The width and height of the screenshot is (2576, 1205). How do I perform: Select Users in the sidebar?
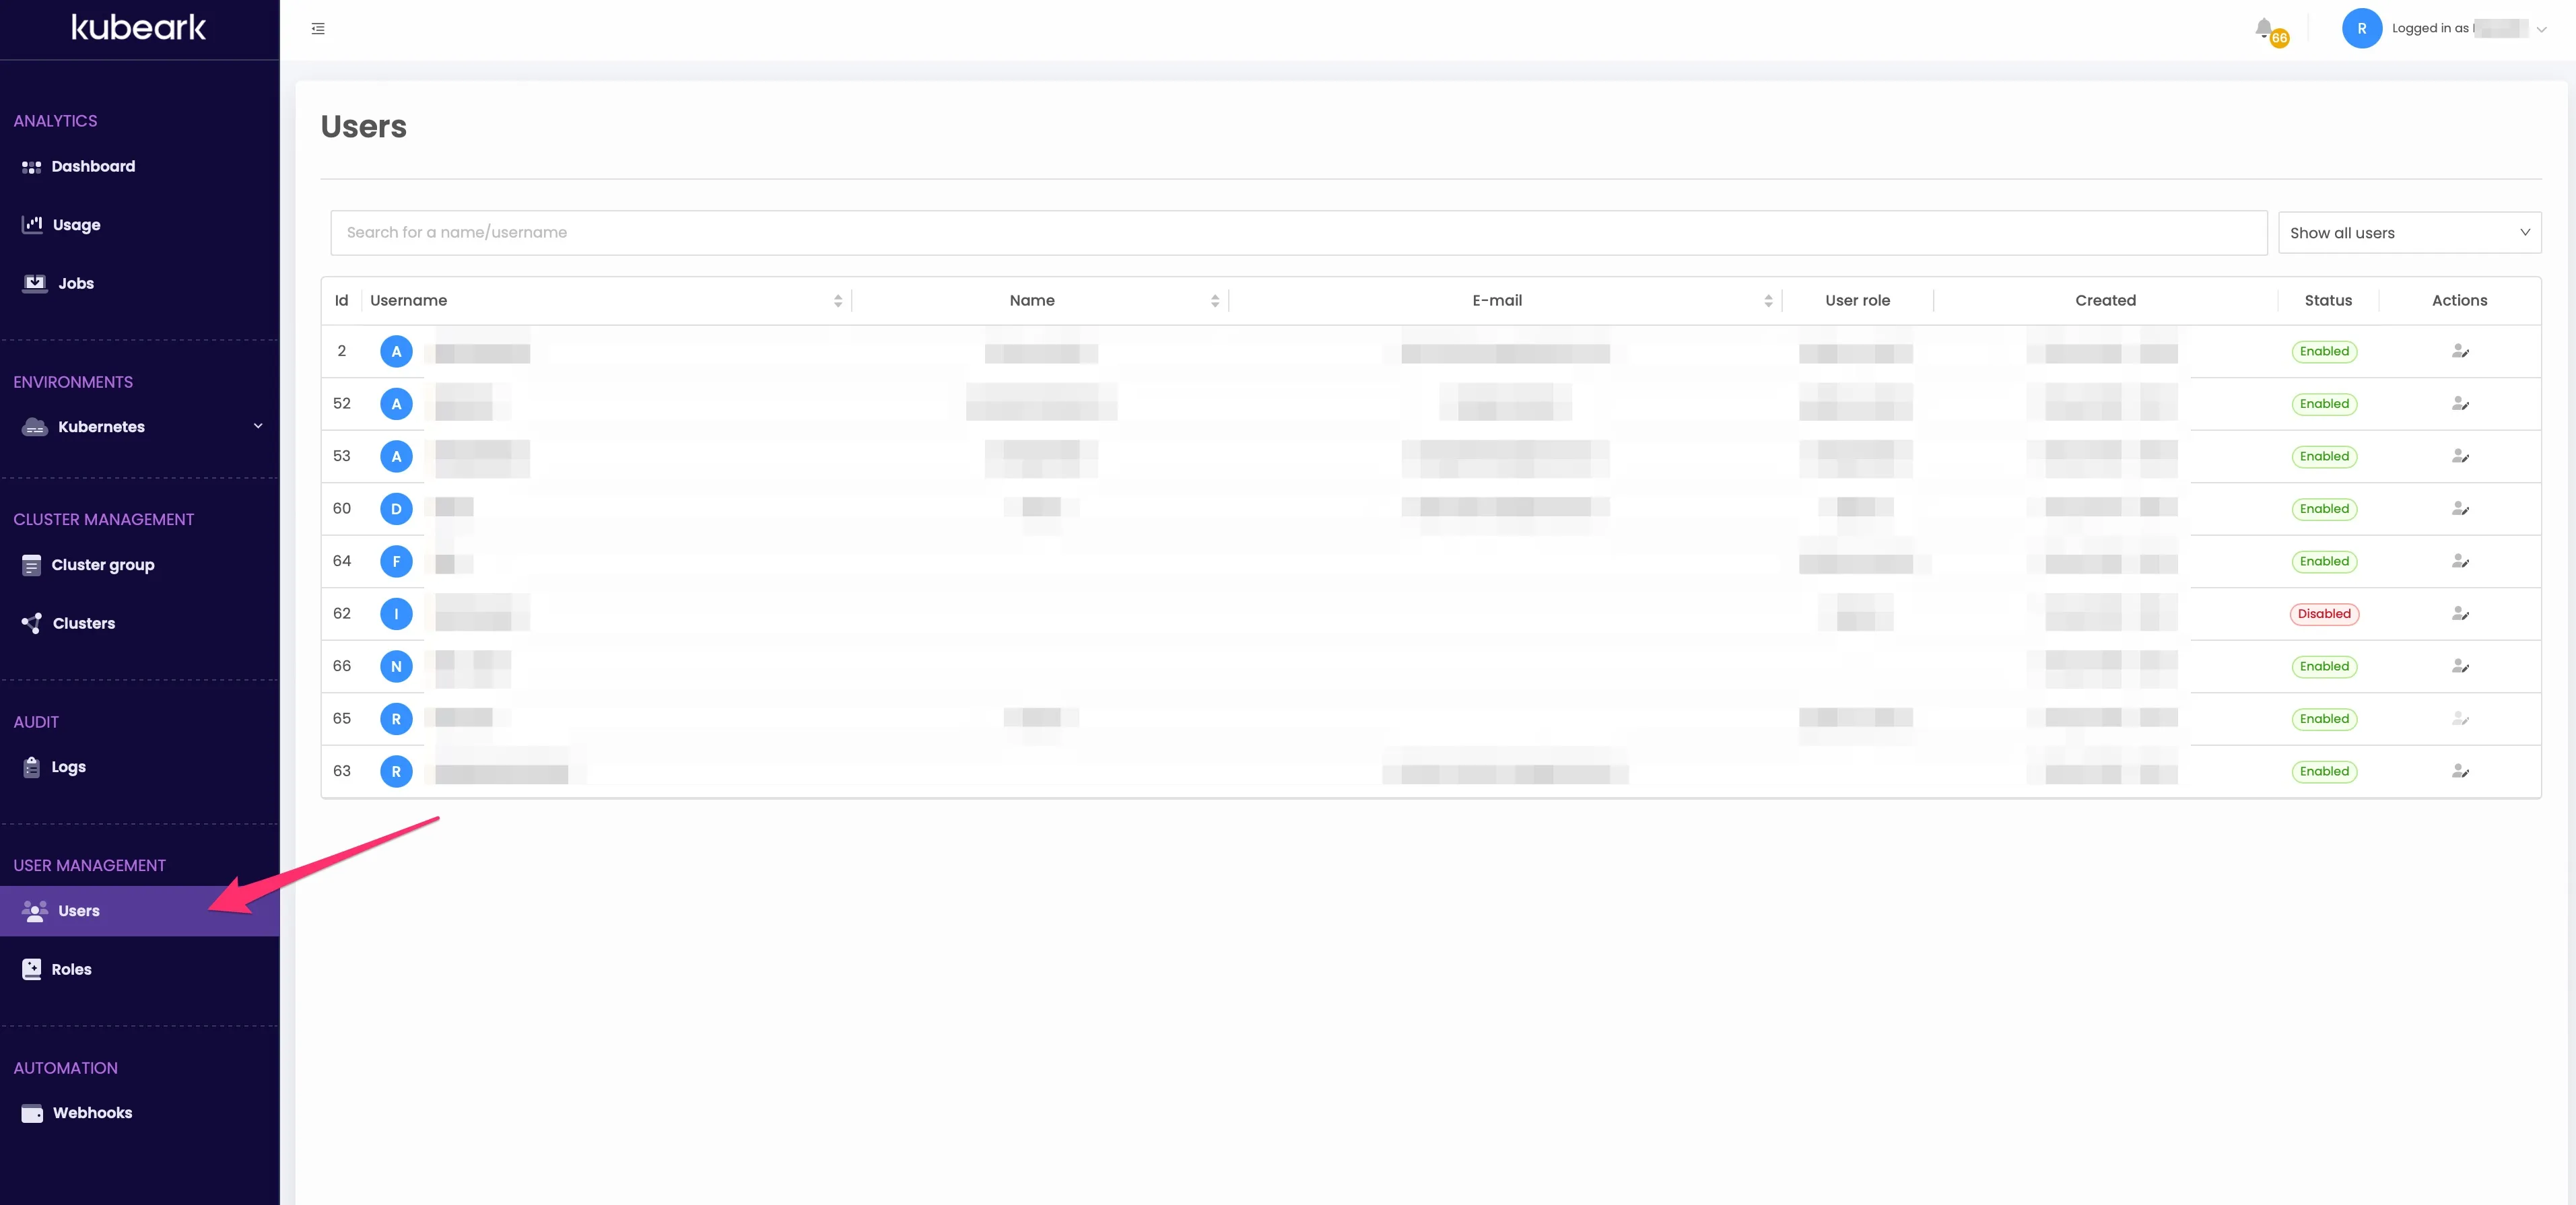pyautogui.click(x=139, y=911)
